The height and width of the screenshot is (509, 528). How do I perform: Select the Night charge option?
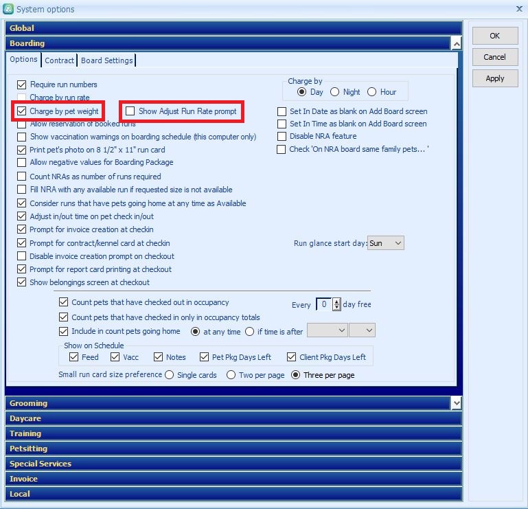click(x=335, y=92)
